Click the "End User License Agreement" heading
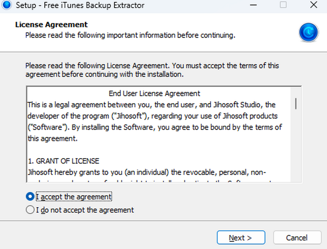This screenshot has width=327, height=249. [x=155, y=94]
